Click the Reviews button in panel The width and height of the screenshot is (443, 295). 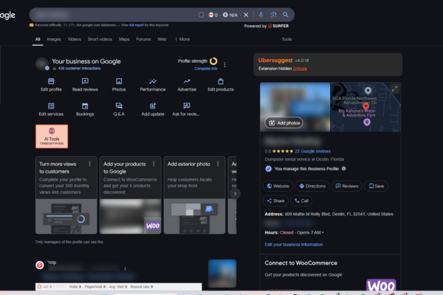click(x=347, y=186)
